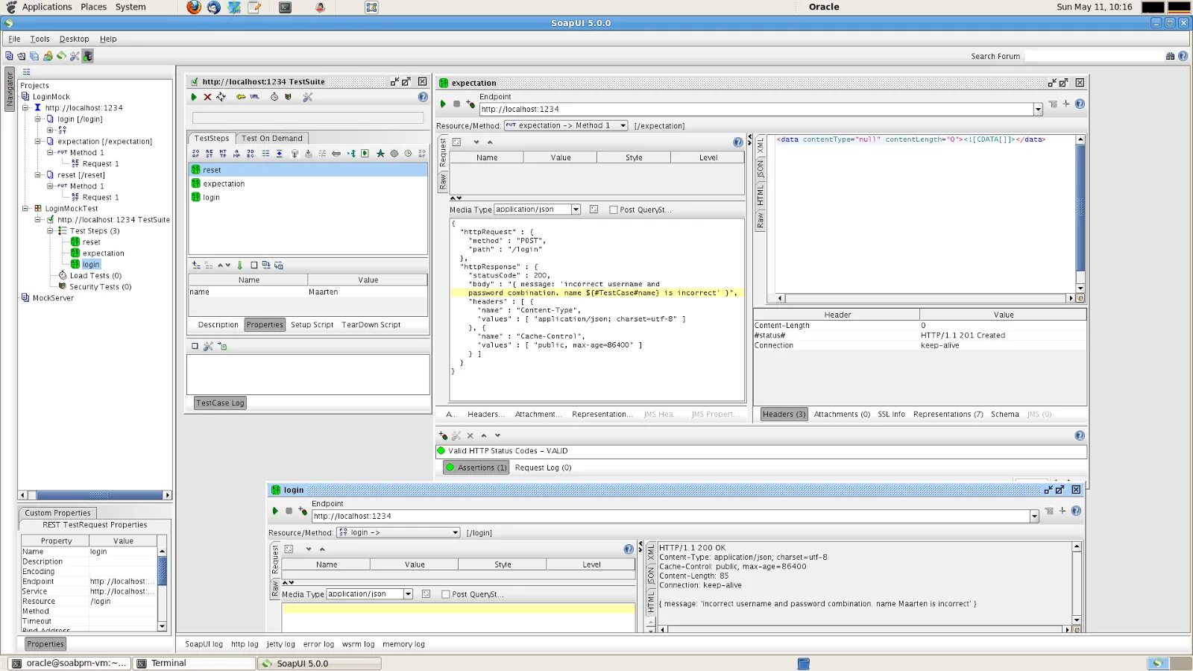Cancel the TestCase run with red X

(207, 97)
